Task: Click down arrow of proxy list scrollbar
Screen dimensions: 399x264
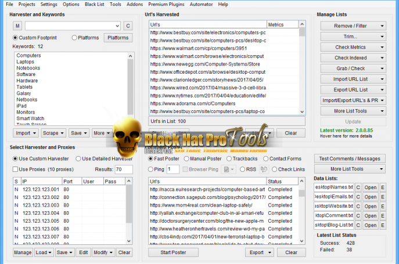Action: coord(129,241)
